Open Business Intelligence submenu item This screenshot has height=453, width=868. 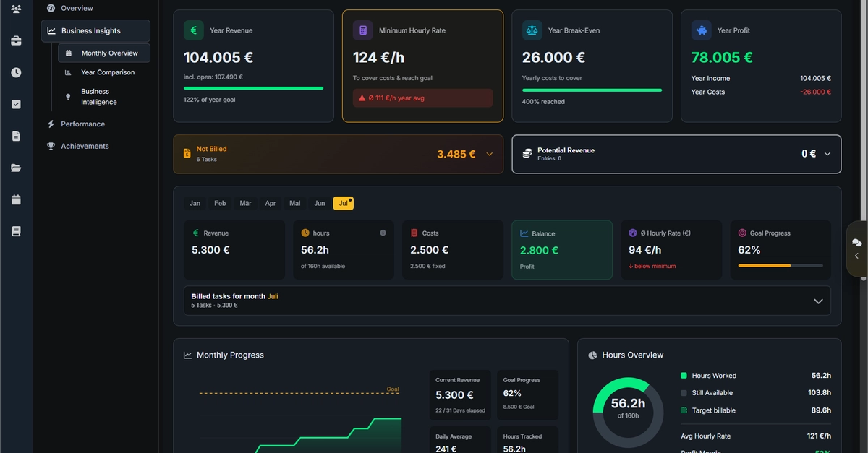click(104, 97)
